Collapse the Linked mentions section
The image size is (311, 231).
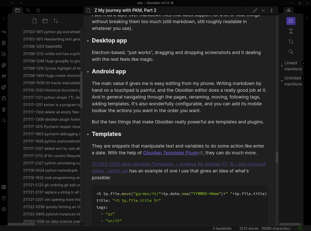tap(282, 66)
